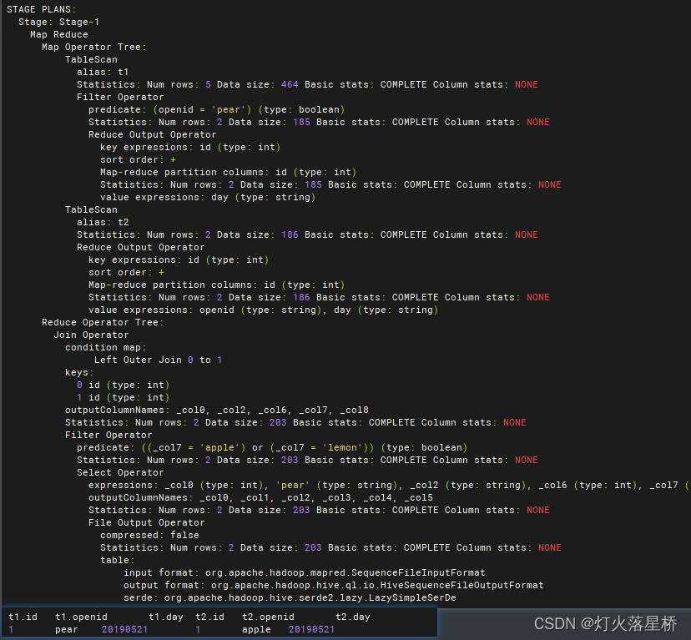Click 'compressed: false' line
The image size is (691, 640).
pyautogui.click(x=149, y=535)
